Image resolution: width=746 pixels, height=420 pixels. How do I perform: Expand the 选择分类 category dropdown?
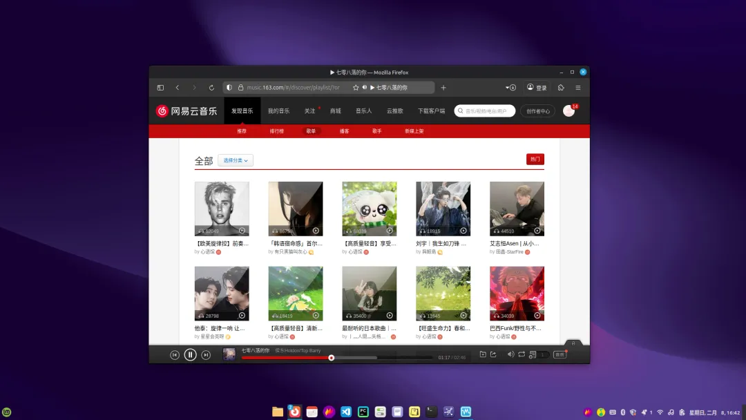236,160
